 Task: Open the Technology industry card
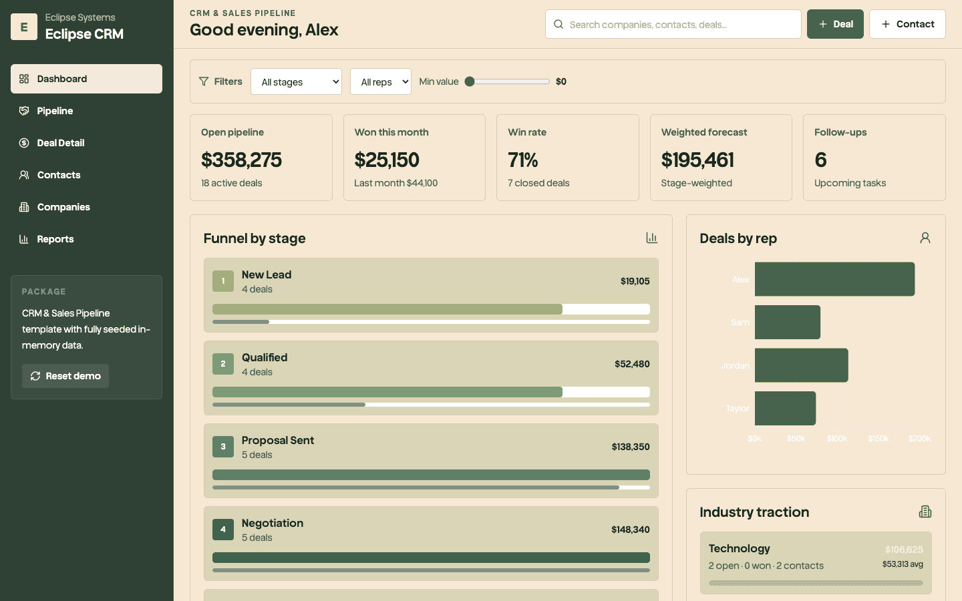(x=816, y=563)
